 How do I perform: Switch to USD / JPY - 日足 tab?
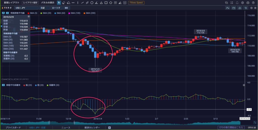coord(37,127)
